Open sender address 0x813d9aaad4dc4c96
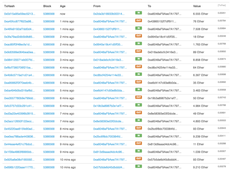The height and width of the screenshot is (169, 232). pos(108,152)
